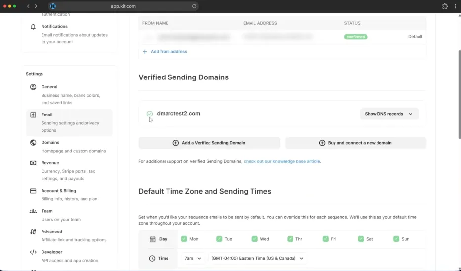Click Add a Verified Sending Domain button

[210, 143]
